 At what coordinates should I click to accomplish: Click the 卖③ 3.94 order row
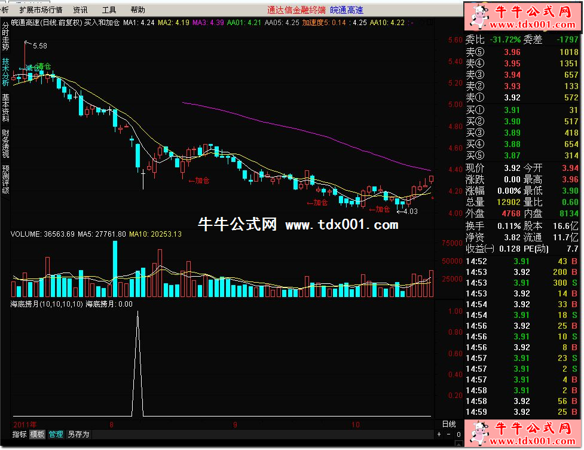tap(522, 75)
